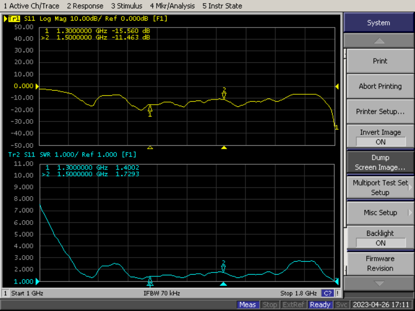Click cyan reference level arrow at 1.000
Viewport: 415px width, 311px height.
tap(37, 281)
